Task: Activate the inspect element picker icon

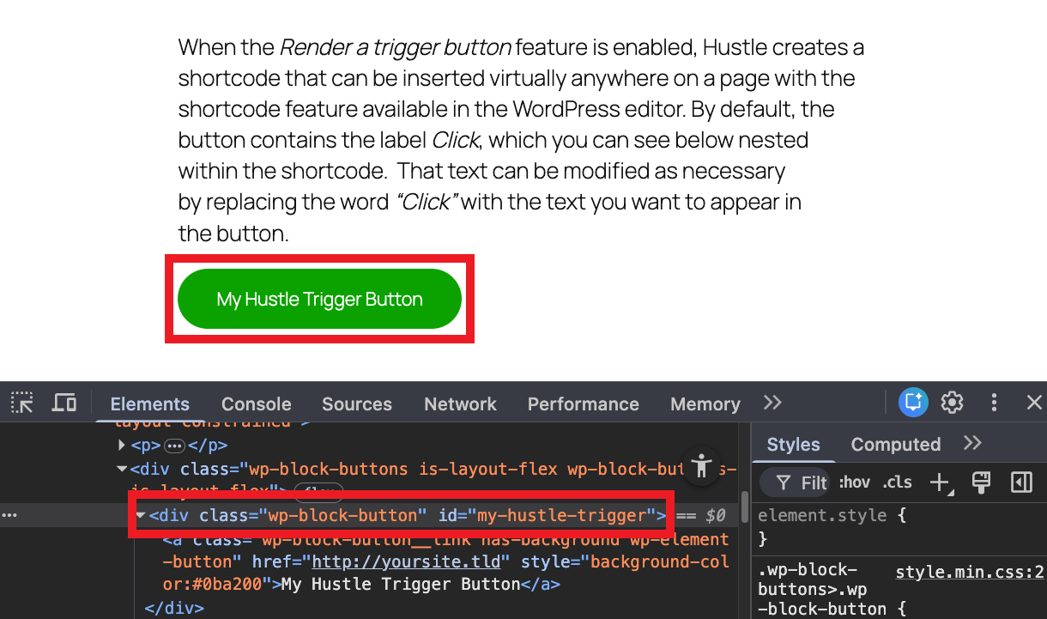Action: click(x=21, y=403)
